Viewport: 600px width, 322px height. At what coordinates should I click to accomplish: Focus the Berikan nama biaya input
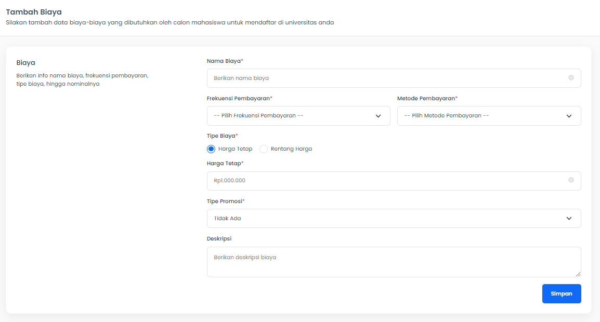394,78
